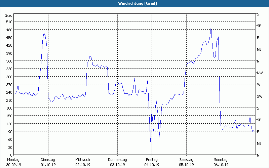Image resolution: width=269 pixels, height=168 pixels.
Task: Click the date 03.10.19
Action: click(x=117, y=165)
